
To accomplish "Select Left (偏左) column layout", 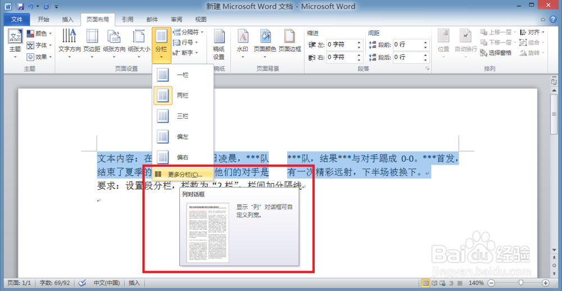I will (x=183, y=137).
